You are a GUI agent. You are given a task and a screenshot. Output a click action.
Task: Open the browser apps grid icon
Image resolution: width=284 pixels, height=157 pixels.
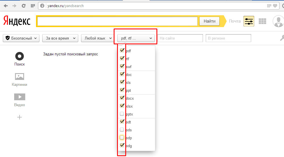coord(33,6)
